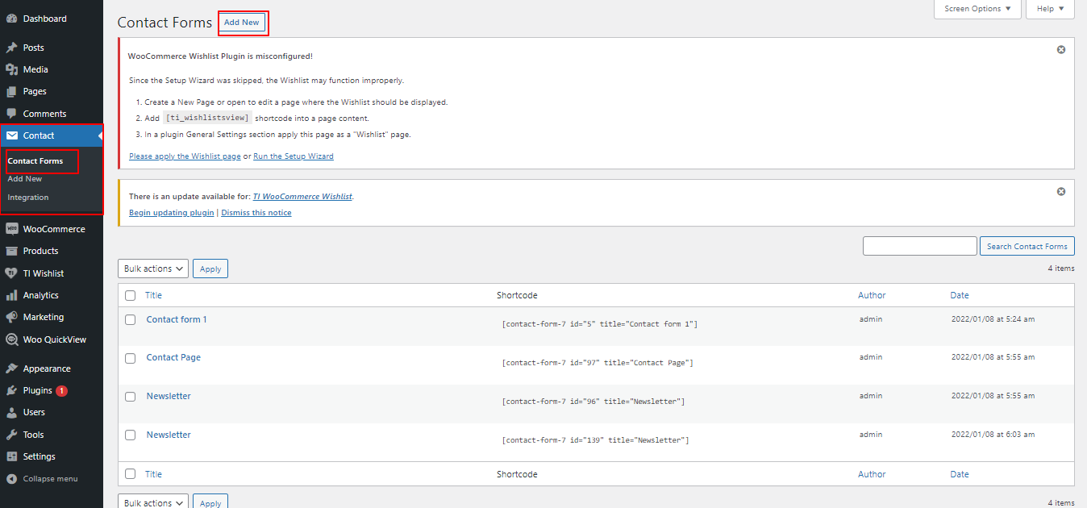Image resolution: width=1087 pixels, height=508 pixels.
Task: Click the Media library icon
Action: click(x=11, y=69)
